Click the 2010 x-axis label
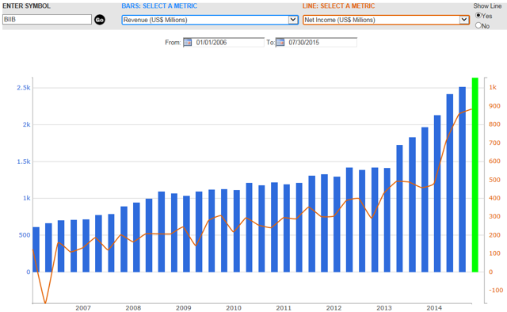The width and height of the screenshot is (507, 312). 234,308
